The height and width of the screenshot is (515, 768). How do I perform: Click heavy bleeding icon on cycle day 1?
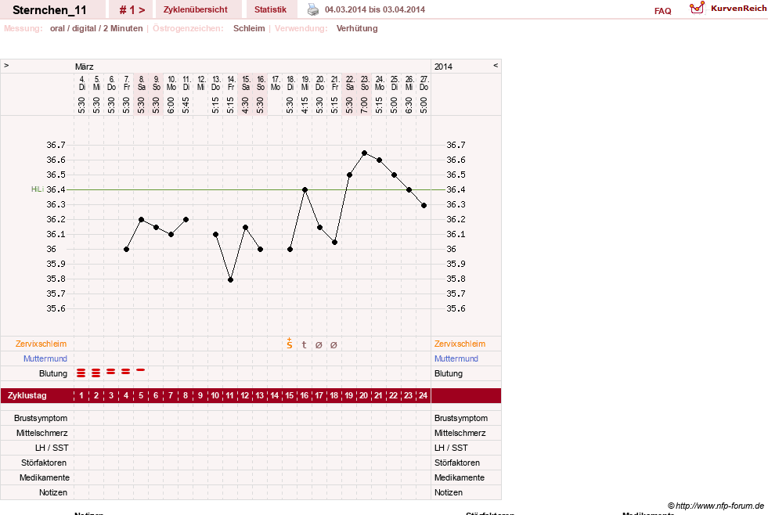coord(81,373)
